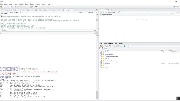Click the compile report notebook icon
The width and height of the screenshot is (180, 101).
tap(28, 12)
